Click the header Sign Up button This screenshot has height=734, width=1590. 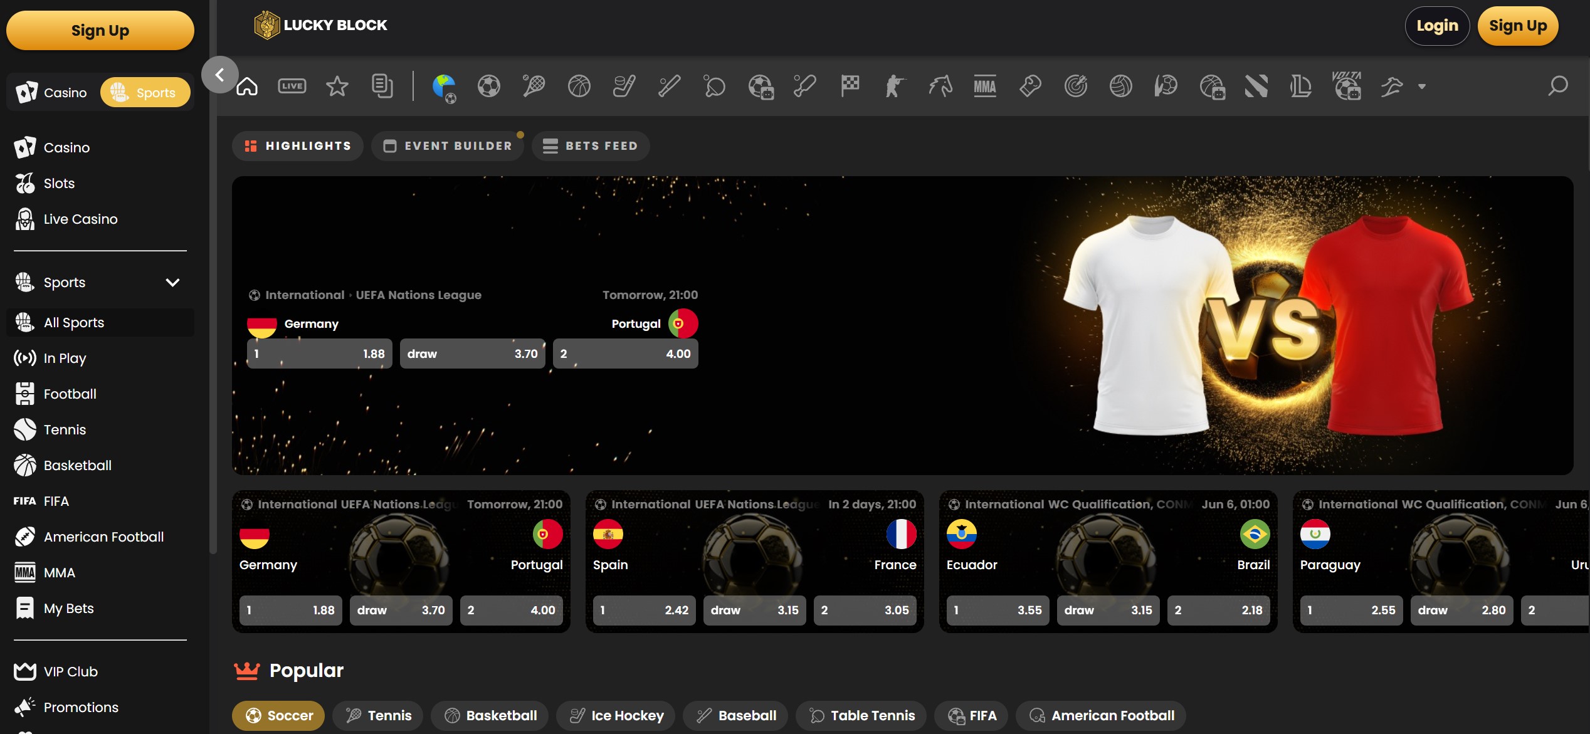pos(1518,26)
